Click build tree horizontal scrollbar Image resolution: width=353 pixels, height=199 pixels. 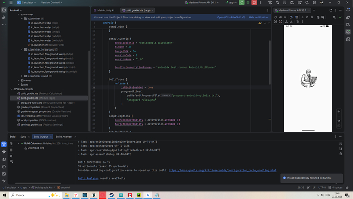coord(38,183)
